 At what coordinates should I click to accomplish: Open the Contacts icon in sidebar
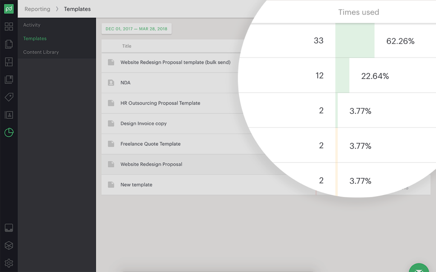coord(9,115)
